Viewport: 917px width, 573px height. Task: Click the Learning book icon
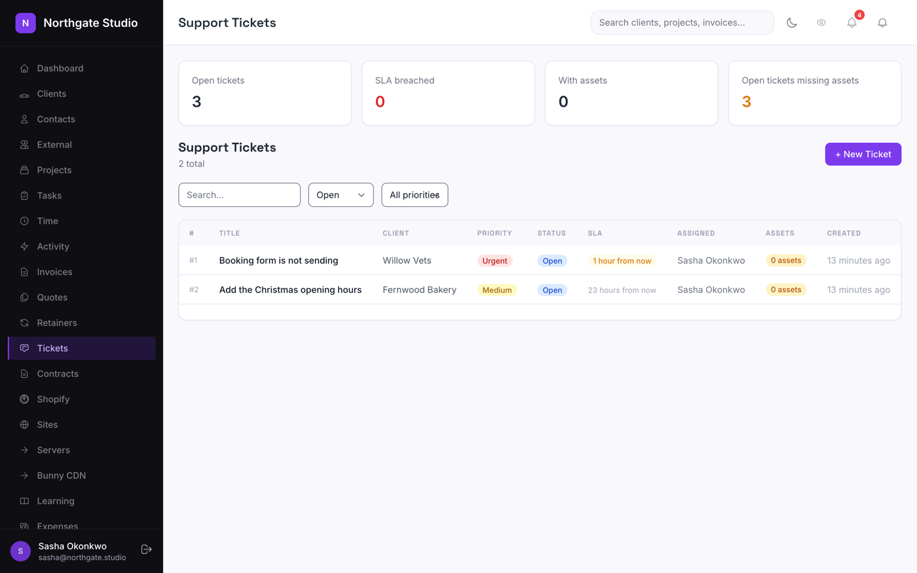24,501
